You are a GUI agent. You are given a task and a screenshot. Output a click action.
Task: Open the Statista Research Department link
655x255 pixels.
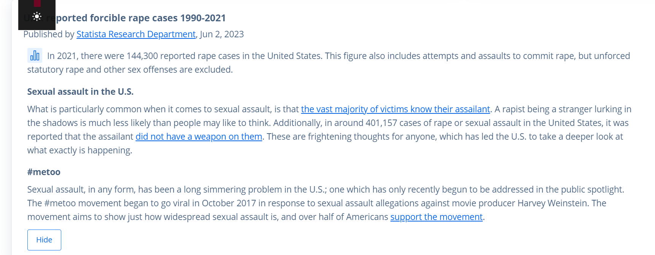pyautogui.click(x=136, y=34)
